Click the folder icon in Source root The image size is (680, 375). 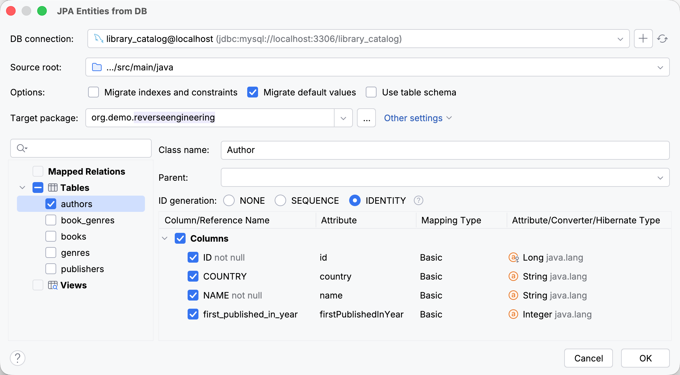(97, 67)
